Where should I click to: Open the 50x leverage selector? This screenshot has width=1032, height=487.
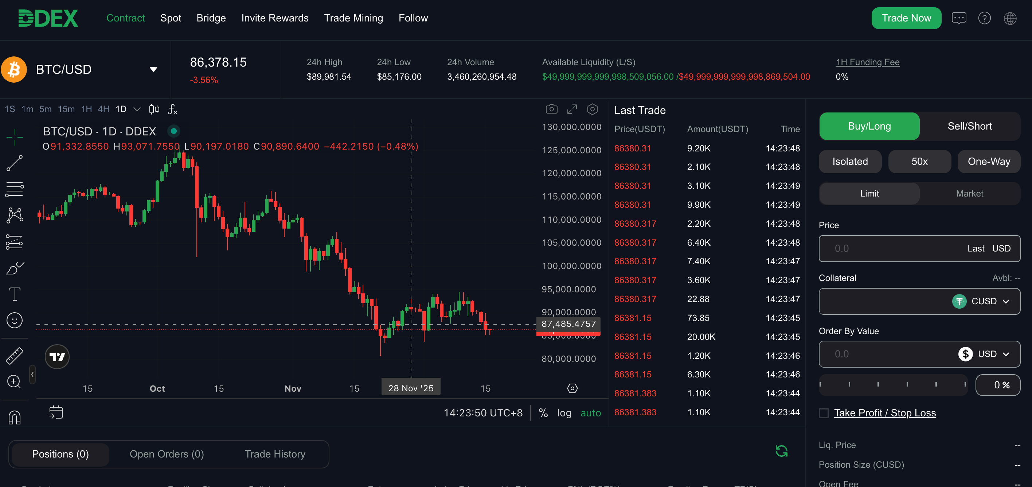tap(920, 162)
